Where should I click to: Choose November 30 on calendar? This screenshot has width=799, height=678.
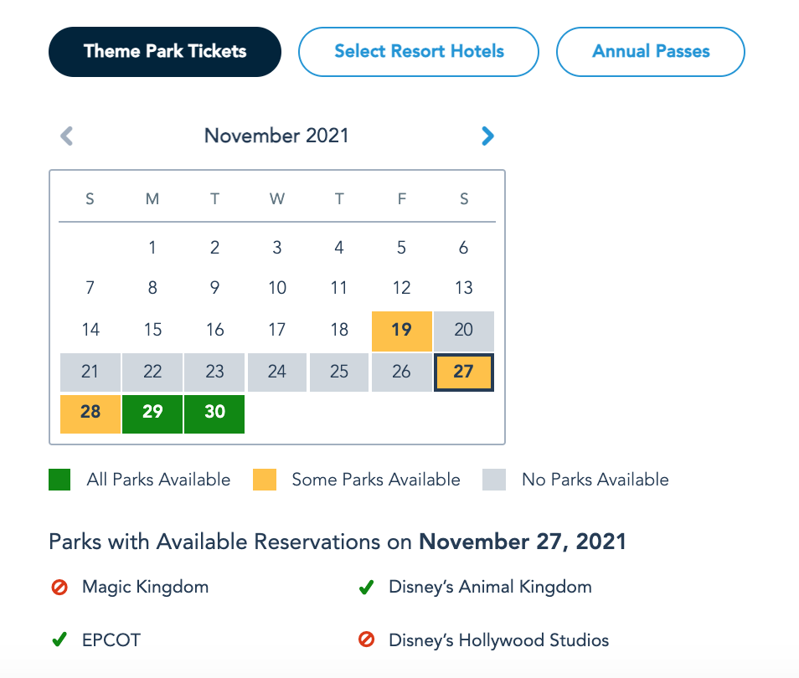tap(214, 413)
